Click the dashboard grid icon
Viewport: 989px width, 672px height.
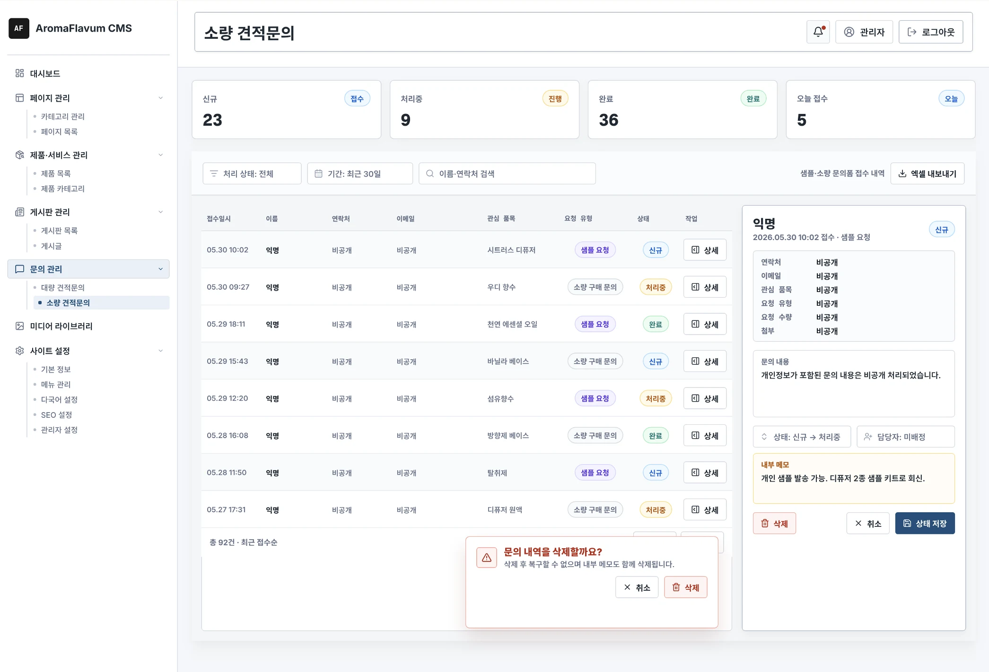[x=19, y=73]
